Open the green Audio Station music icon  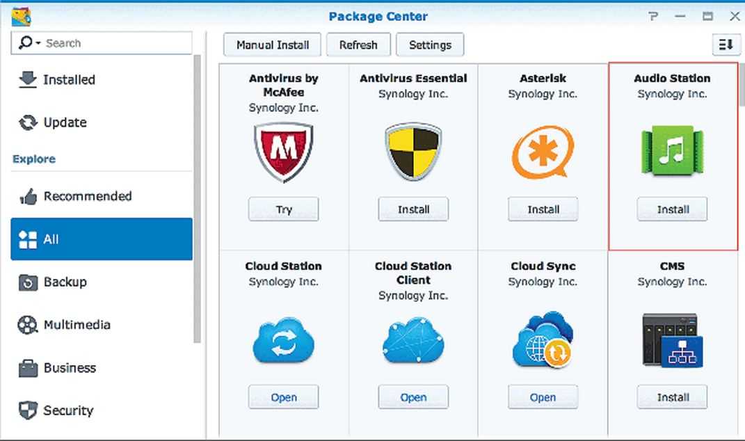pyautogui.click(x=672, y=151)
